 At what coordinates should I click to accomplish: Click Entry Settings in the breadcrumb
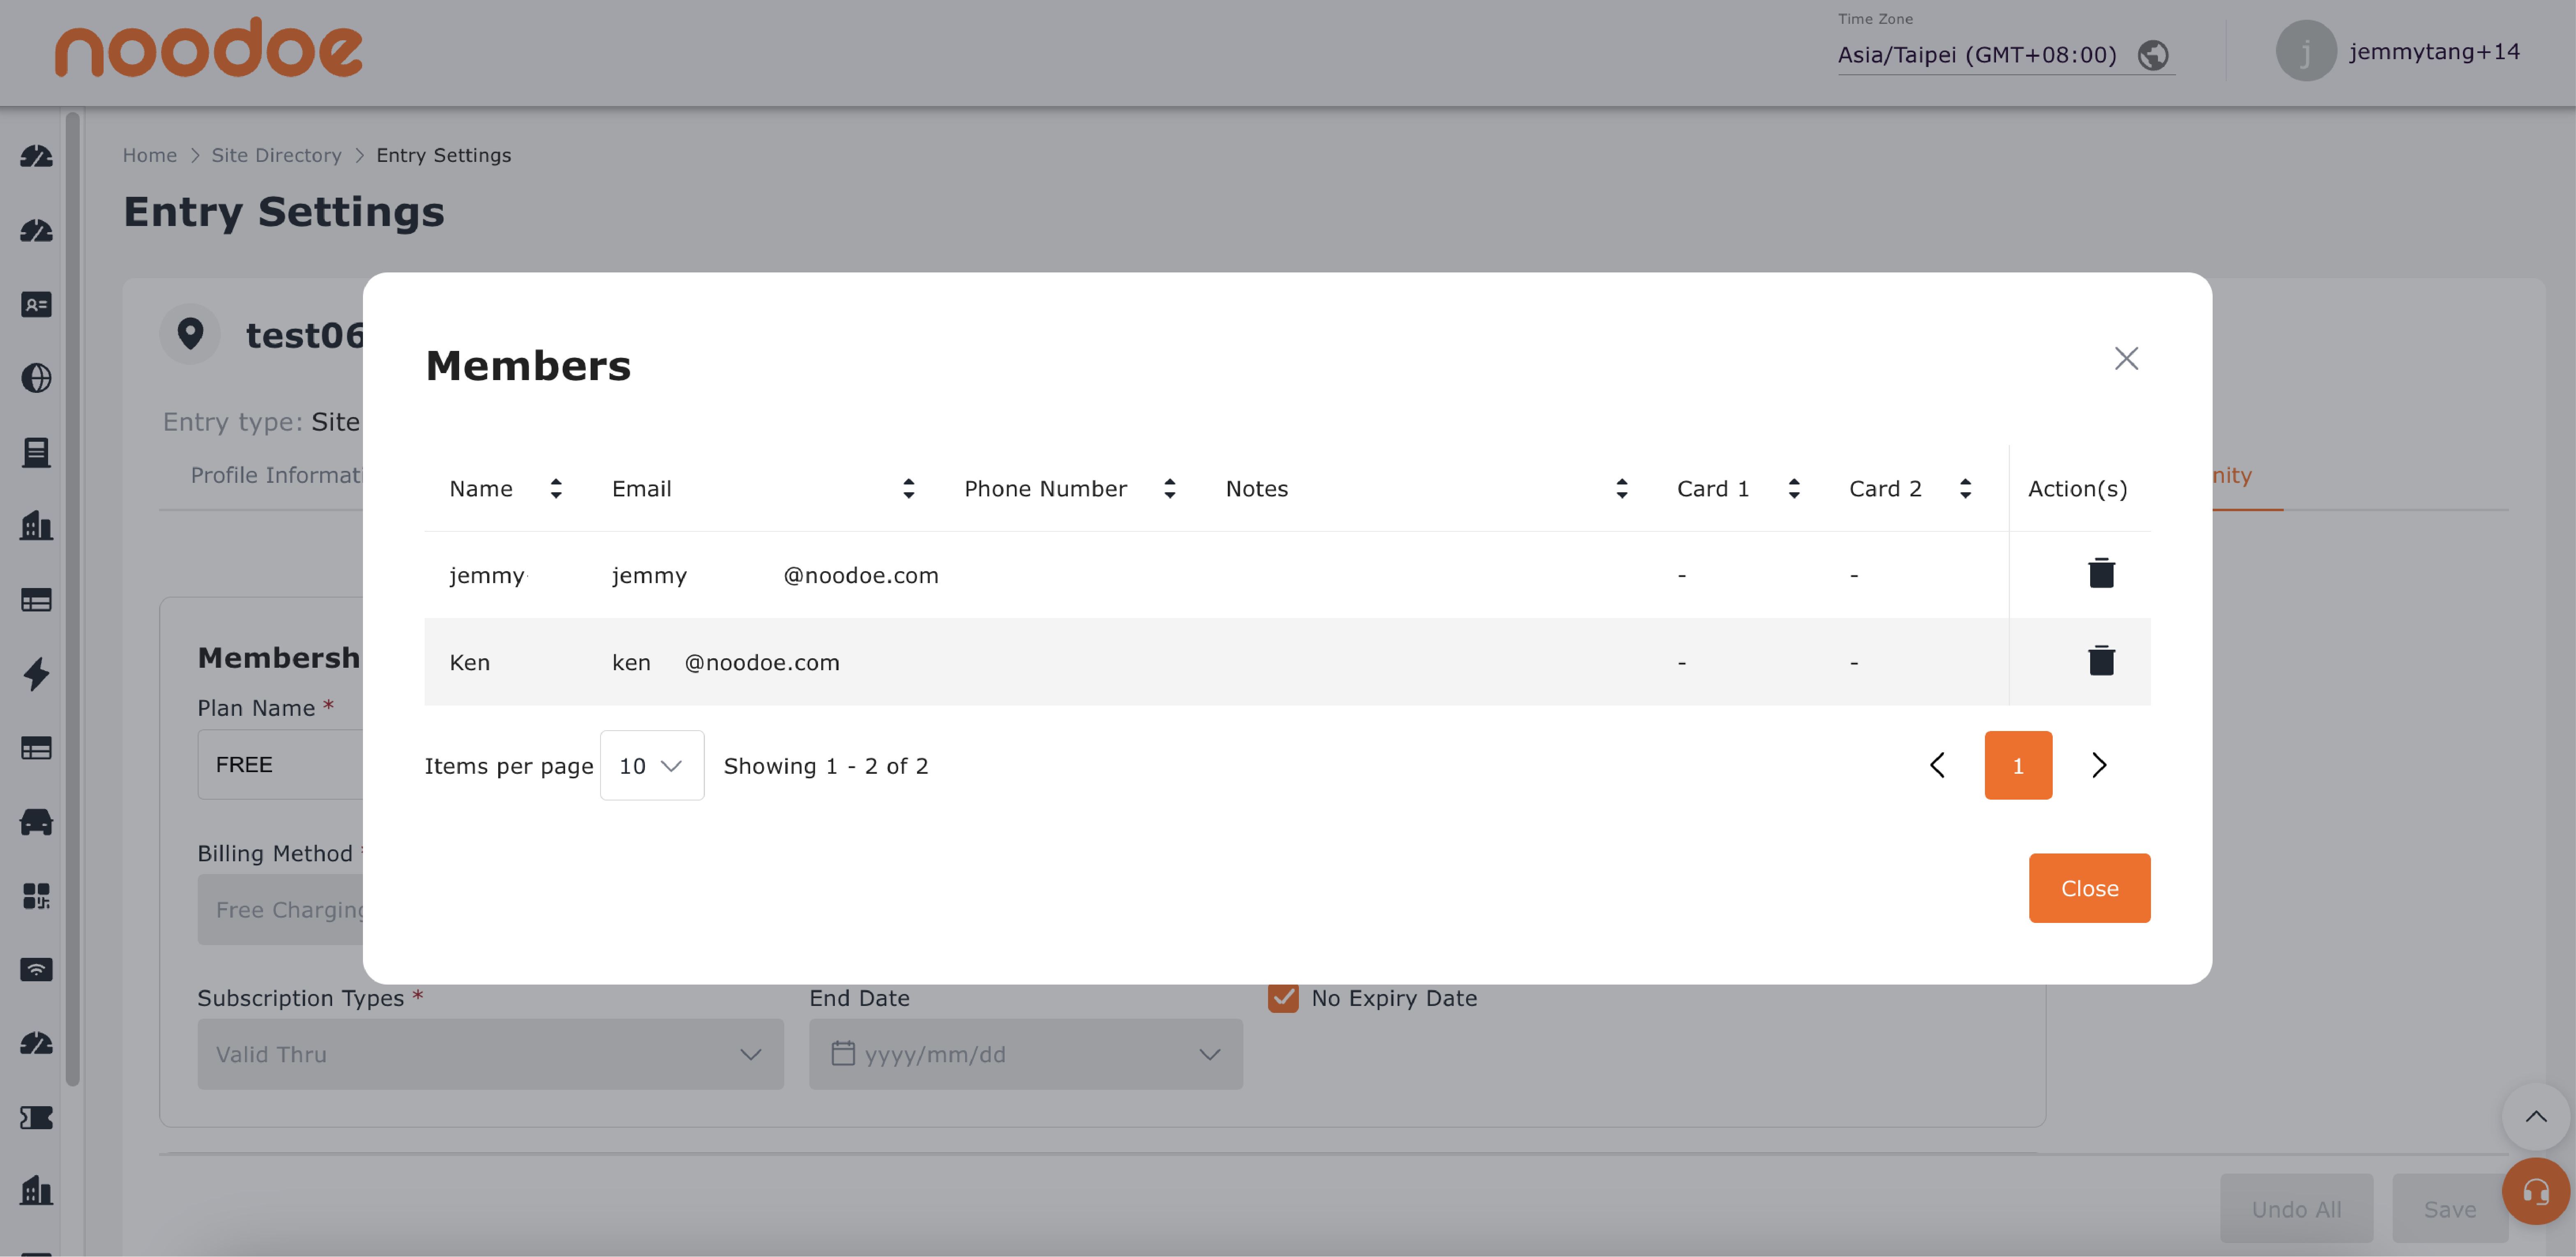(443, 156)
